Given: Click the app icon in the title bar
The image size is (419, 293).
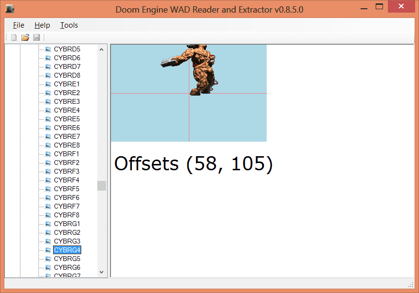Looking at the screenshot, I should 10,9.
